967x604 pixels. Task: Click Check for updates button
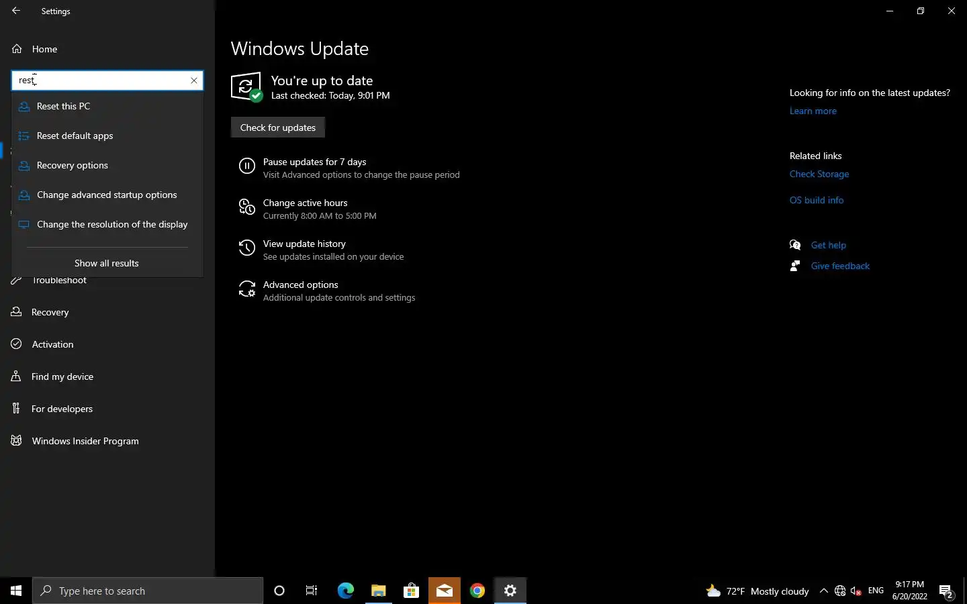pyautogui.click(x=278, y=128)
